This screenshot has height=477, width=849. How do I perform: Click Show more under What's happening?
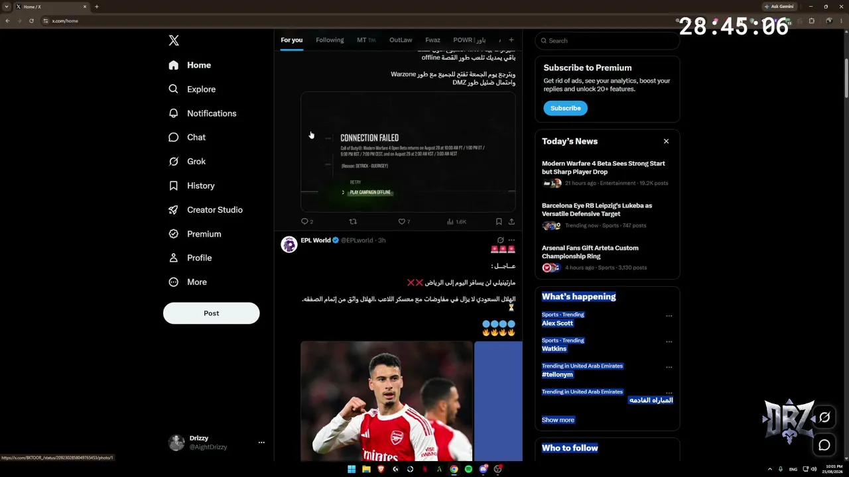tap(558, 420)
